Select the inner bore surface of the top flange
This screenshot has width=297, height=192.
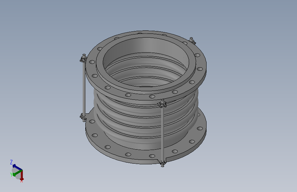146,45
